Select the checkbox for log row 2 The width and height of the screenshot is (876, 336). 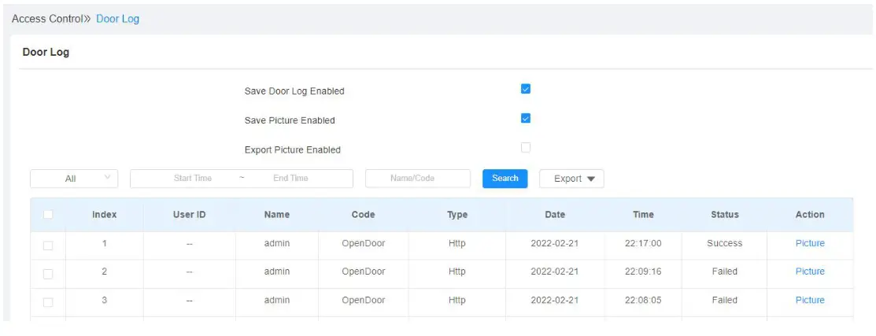tap(48, 274)
